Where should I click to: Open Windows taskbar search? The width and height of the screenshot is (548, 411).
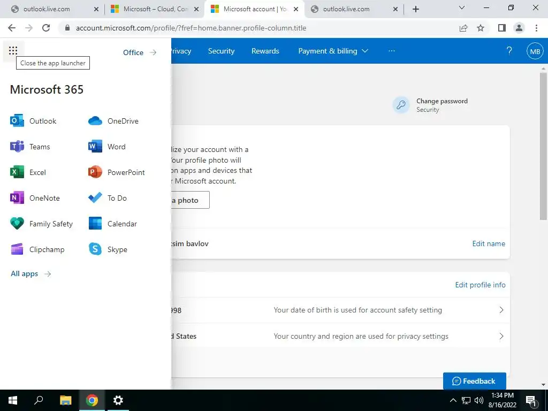pyautogui.click(x=39, y=400)
